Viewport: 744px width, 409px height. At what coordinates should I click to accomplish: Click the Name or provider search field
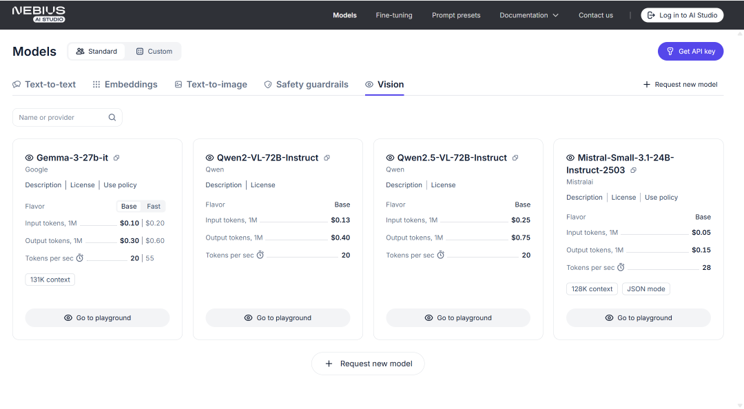(x=67, y=117)
